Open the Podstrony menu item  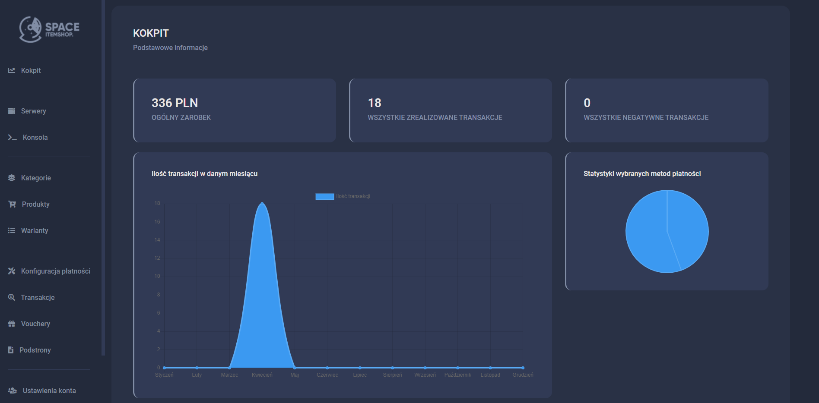pos(35,350)
